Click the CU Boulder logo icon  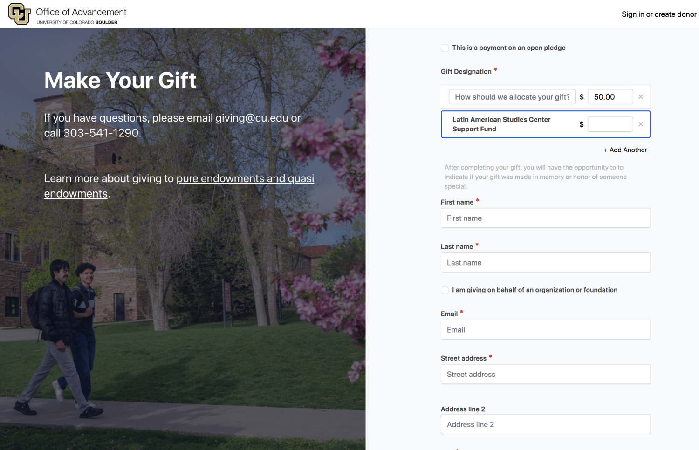[x=19, y=14]
